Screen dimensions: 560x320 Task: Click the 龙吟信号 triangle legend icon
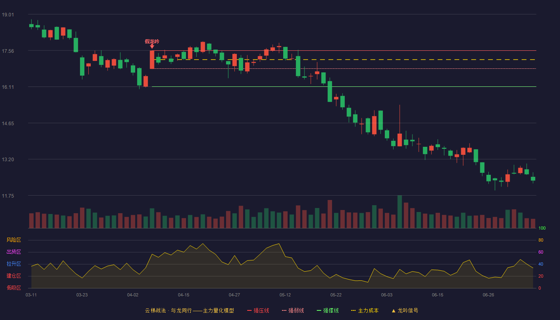tap(394, 310)
